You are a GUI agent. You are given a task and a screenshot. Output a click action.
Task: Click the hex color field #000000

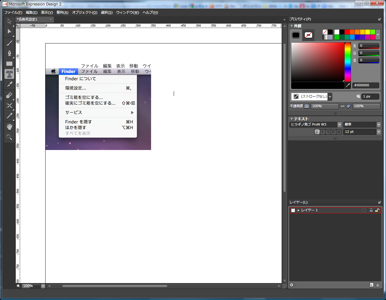click(366, 85)
